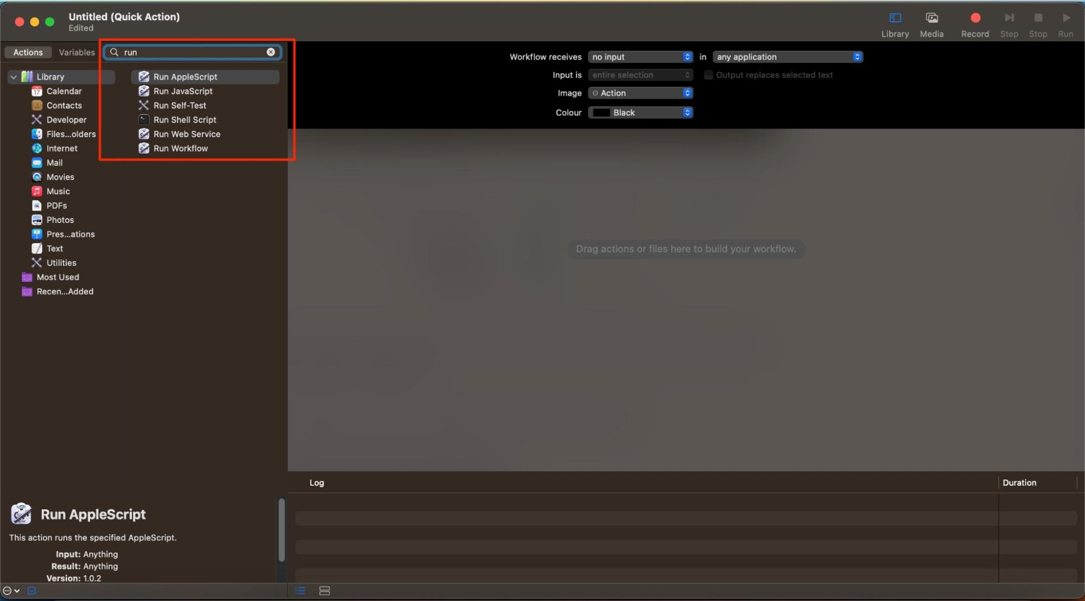Open the Recently Added folder
1085x601 pixels.
click(x=61, y=291)
